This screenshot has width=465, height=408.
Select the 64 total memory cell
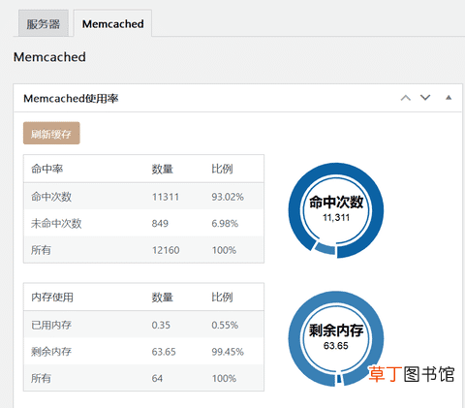point(157,378)
